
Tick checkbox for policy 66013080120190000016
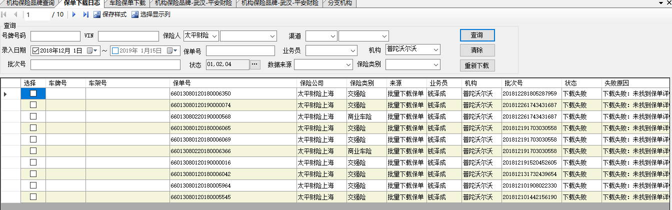point(33,162)
